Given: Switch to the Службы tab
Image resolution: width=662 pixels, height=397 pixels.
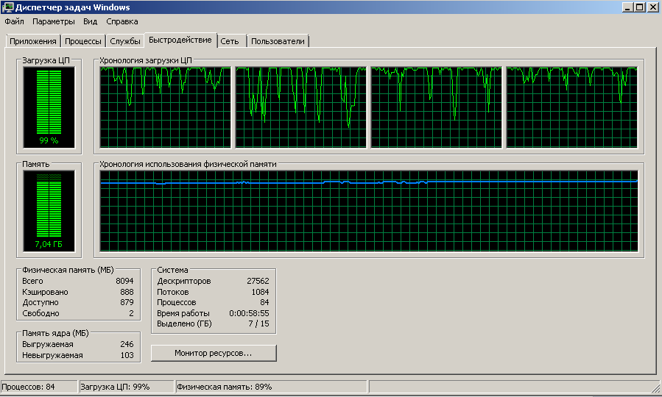Looking at the screenshot, I should tap(125, 41).
